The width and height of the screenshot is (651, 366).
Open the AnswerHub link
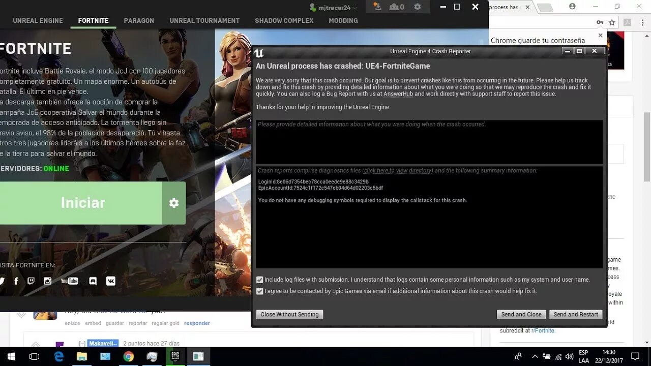398,94
